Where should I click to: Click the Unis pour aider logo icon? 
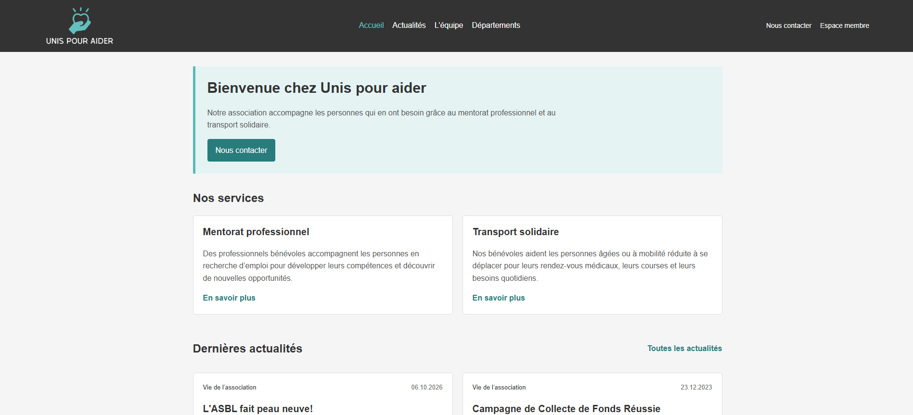point(80,21)
